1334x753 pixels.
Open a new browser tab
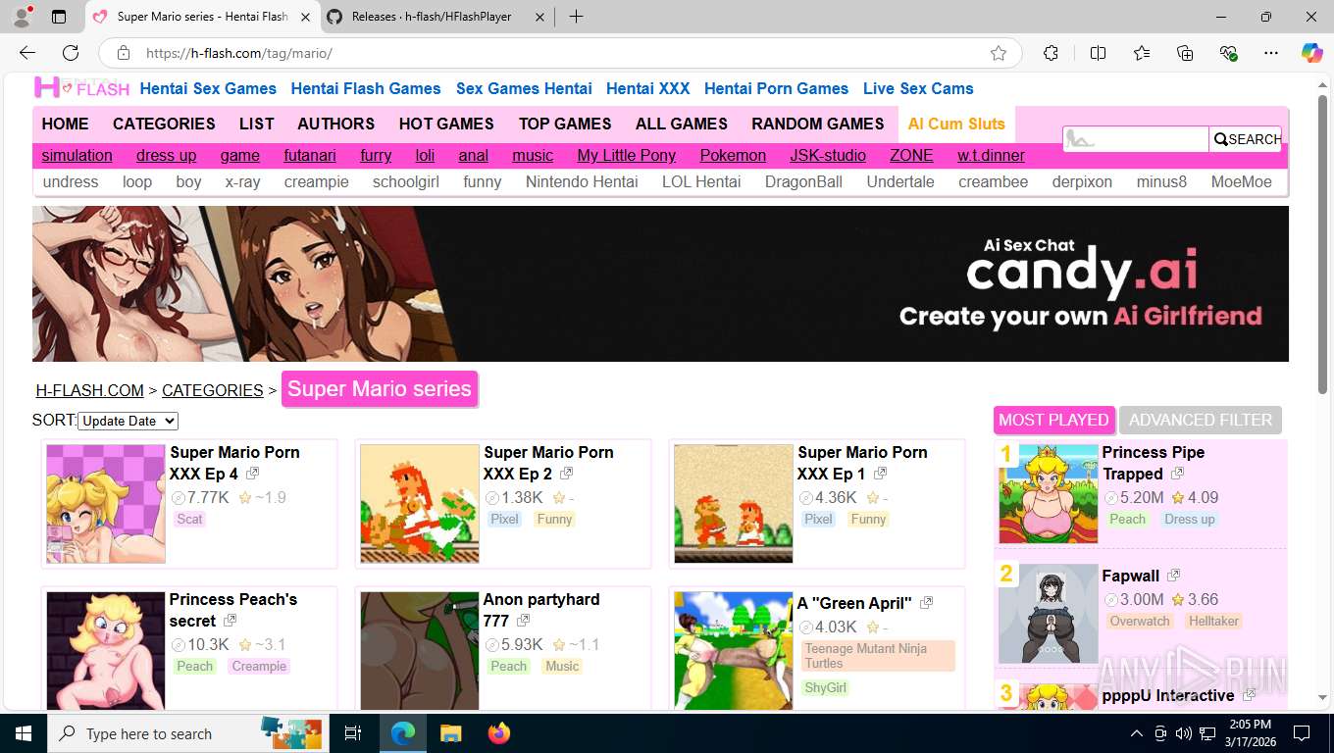577,17
